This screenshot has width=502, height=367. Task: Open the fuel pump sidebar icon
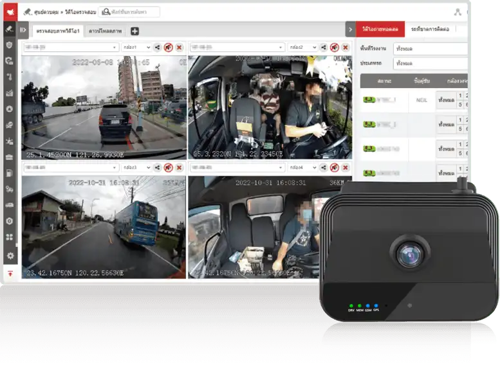10,173
